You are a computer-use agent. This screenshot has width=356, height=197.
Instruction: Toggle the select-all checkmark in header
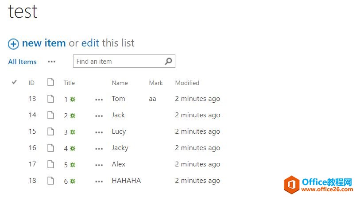point(14,82)
